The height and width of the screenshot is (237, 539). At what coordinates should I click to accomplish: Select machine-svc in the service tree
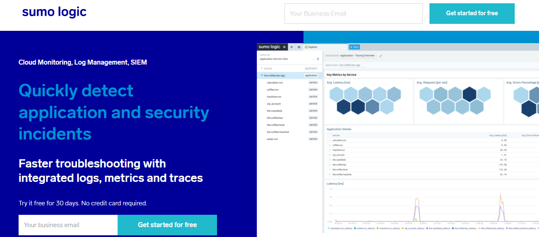[274, 97]
